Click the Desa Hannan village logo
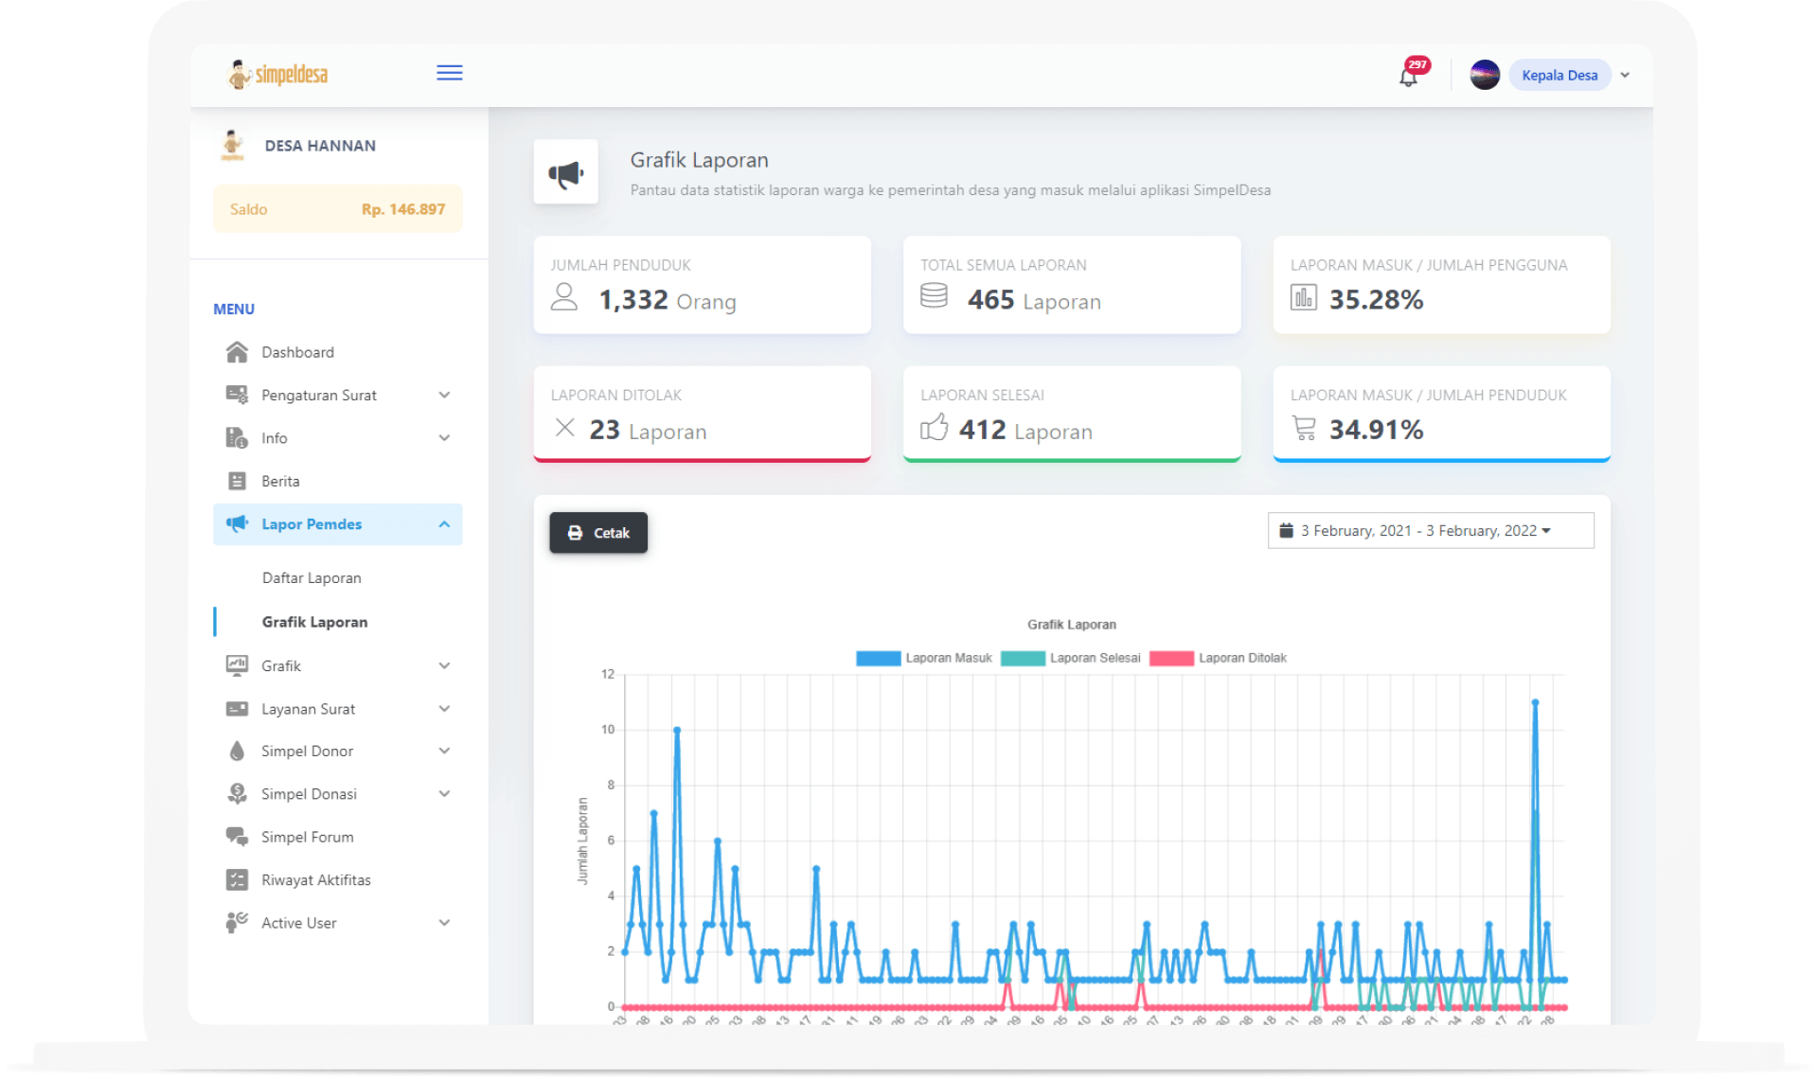The width and height of the screenshot is (1818, 1079). pos(232,145)
